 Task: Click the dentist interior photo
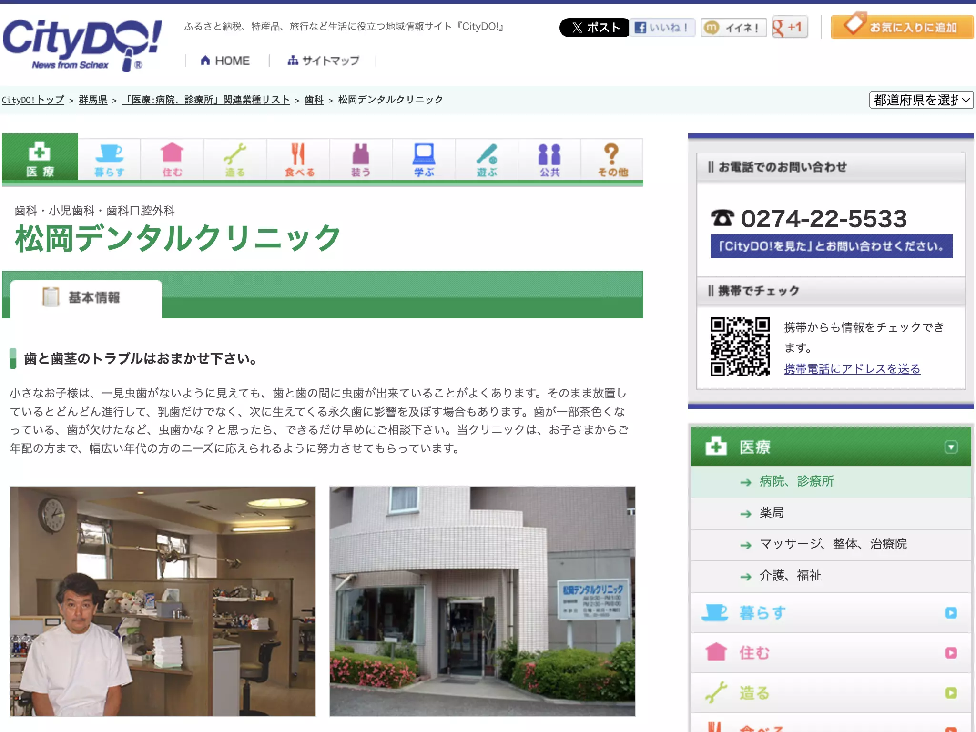click(x=163, y=601)
